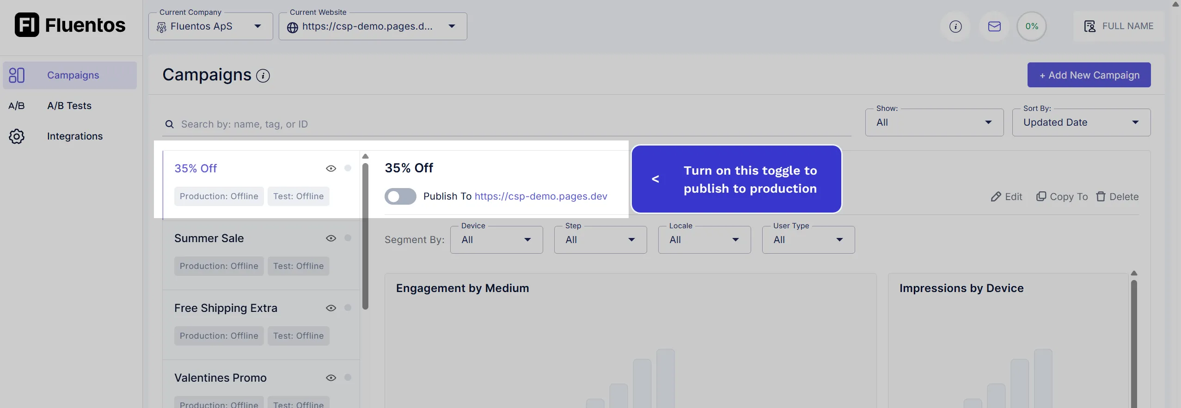This screenshot has width=1181, height=408.
Task: Click the info icon next to Campaigns heading
Action: tap(263, 76)
